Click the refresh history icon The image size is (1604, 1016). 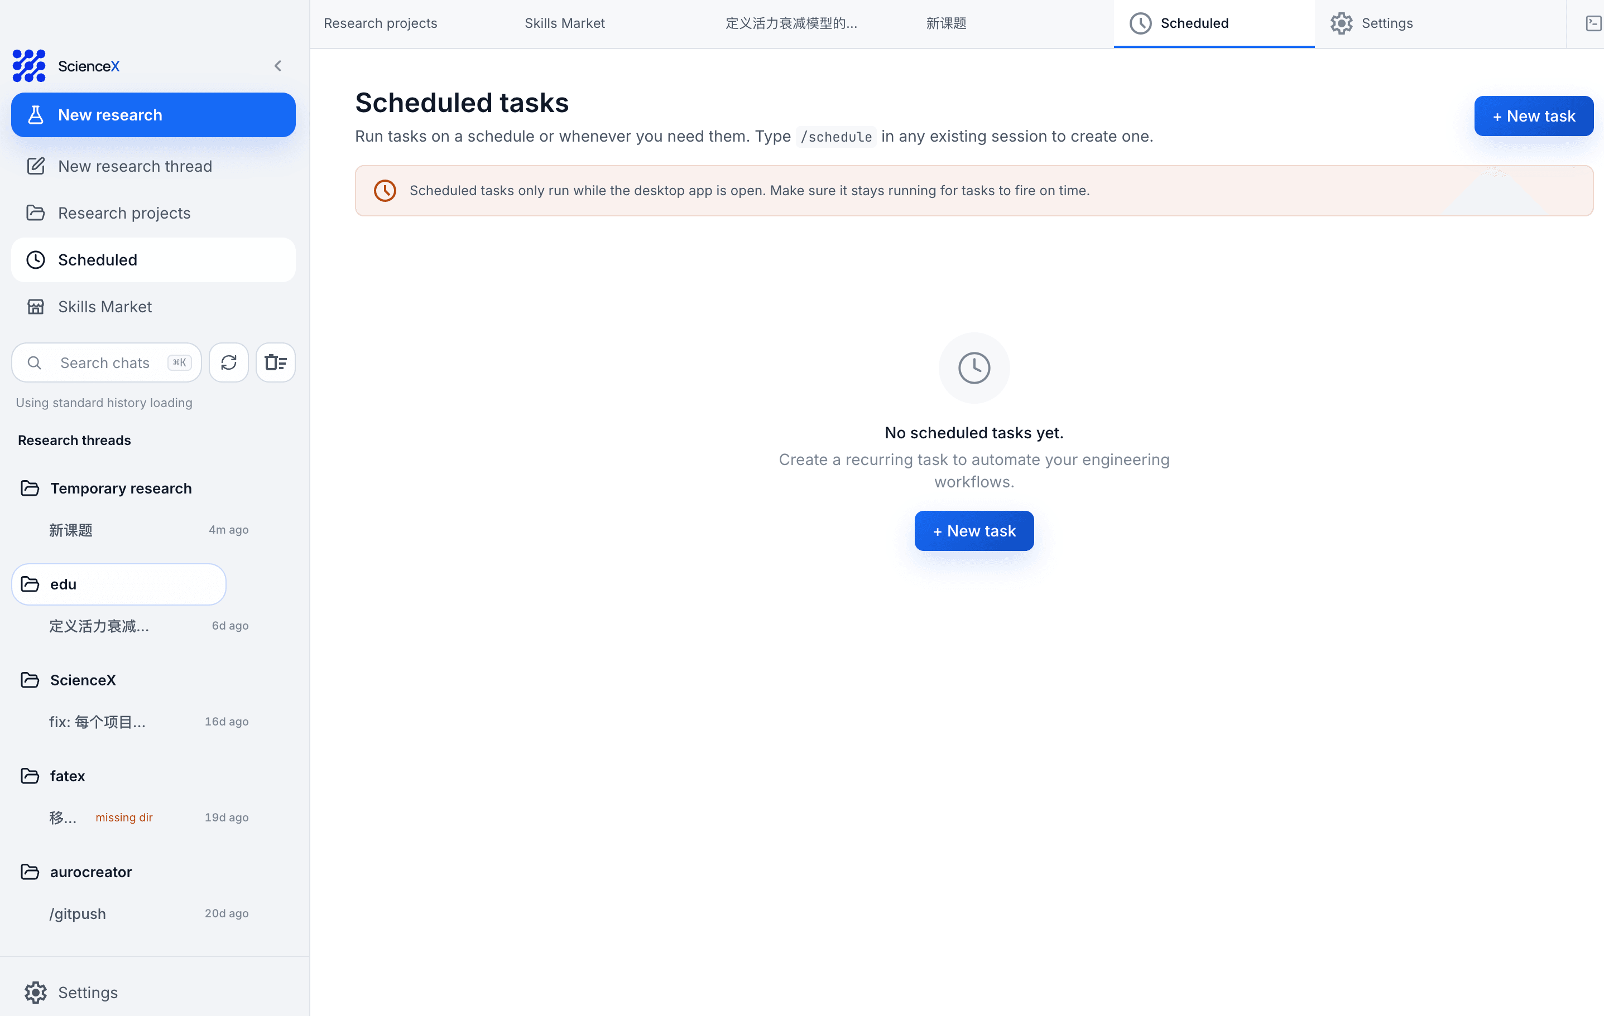(x=228, y=362)
